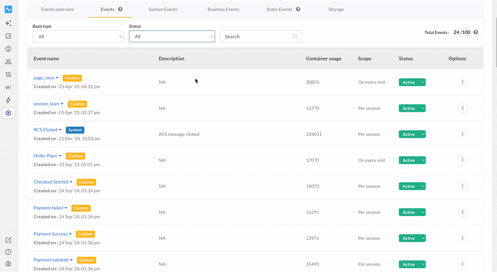Open options menu for Payment failed row

click(x=463, y=212)
